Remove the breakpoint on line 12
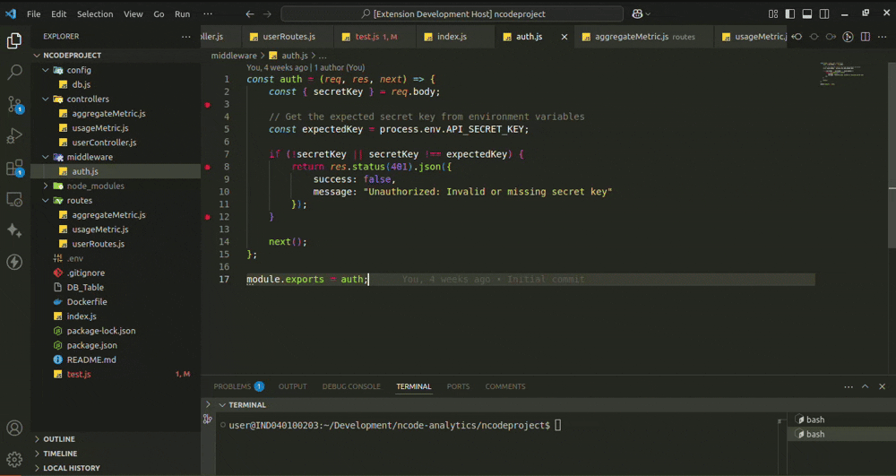896x476 pixels. click(x=208, y=217)
